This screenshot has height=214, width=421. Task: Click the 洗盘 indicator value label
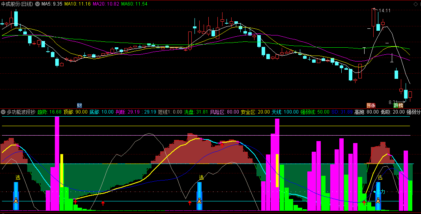196,112
